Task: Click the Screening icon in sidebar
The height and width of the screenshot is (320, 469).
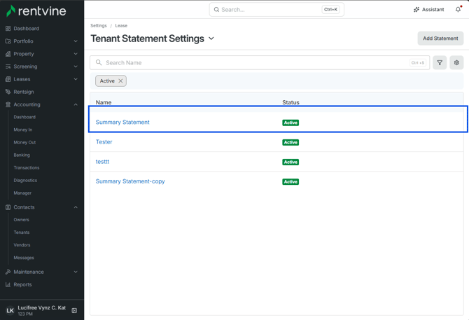Action: pyautogui.click(x=8, y=67)
